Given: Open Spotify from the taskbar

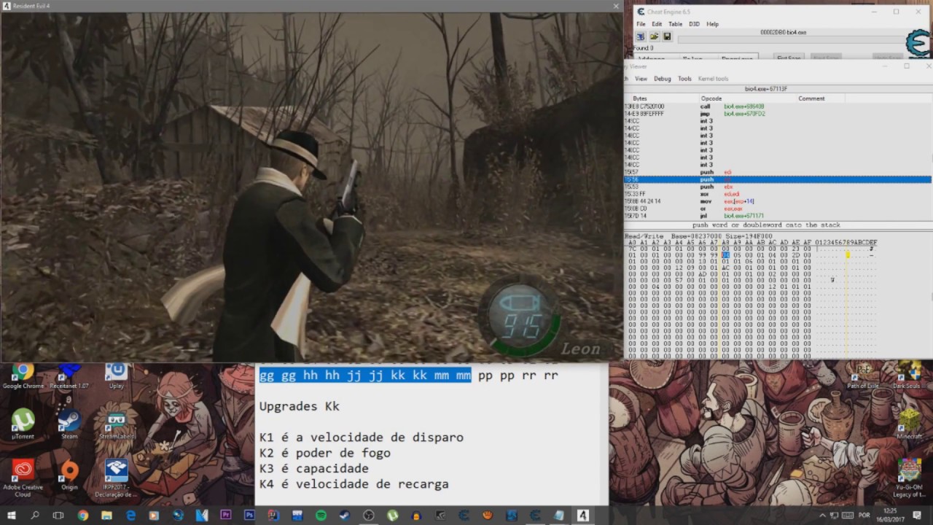Looking at the screenshot, I should (321, 515).
